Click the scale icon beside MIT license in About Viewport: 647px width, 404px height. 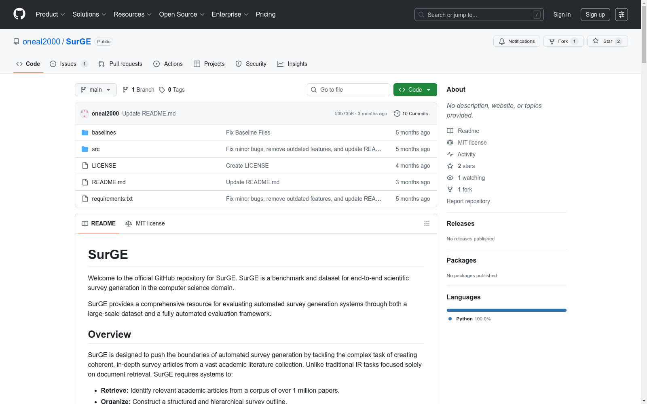tap(450, 143)
